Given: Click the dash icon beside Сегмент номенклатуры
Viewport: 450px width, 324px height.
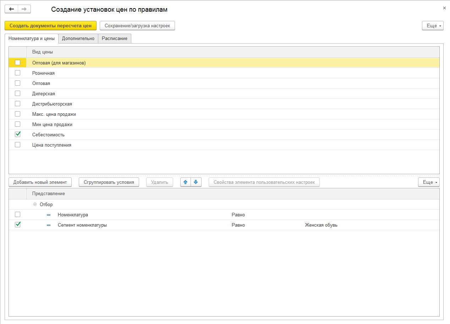Looking at the screenshot, I should pyautogui.click(x=49, y=225).
